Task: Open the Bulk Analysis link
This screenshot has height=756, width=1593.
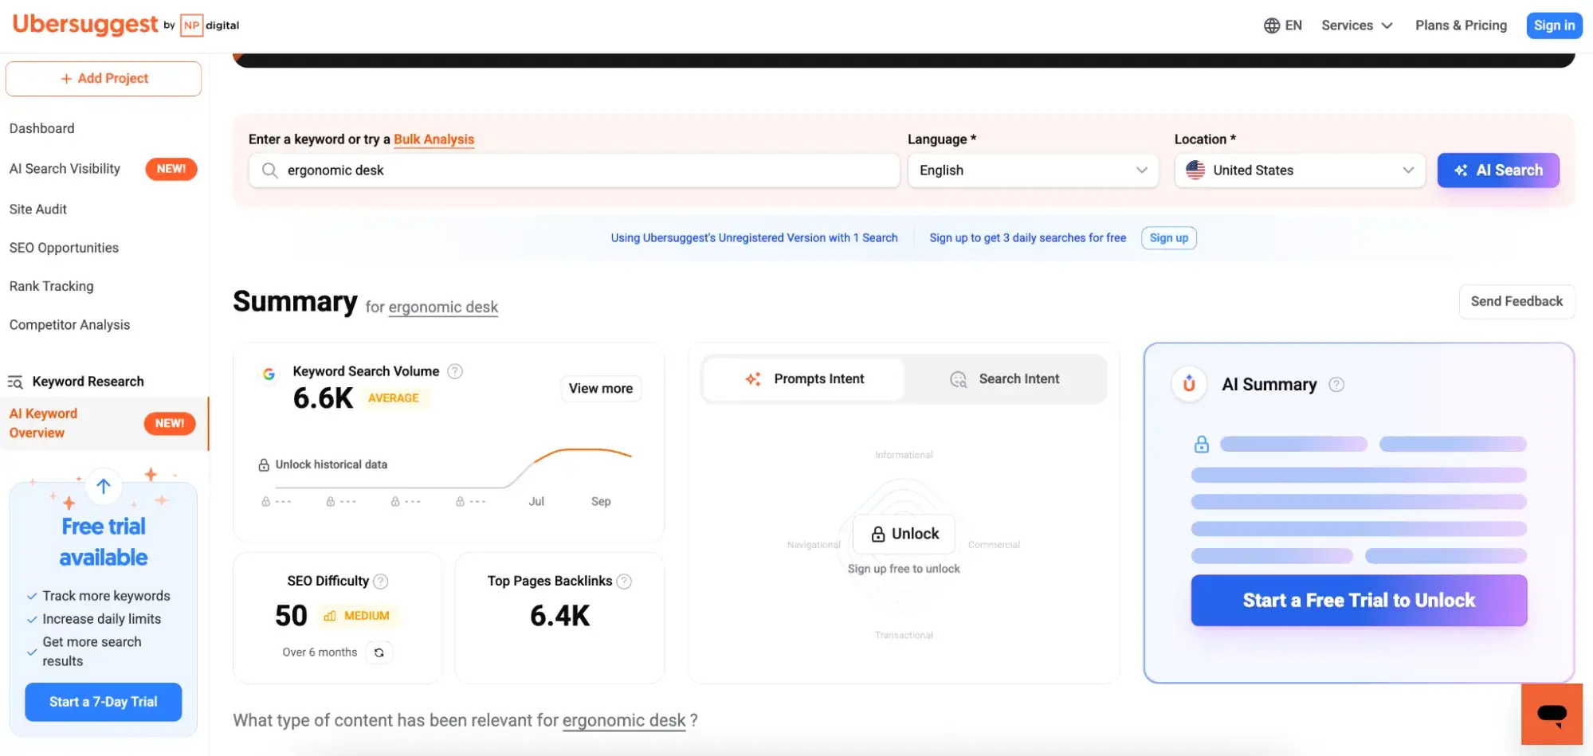Action: pyautogui.click(x=434, y=139)
